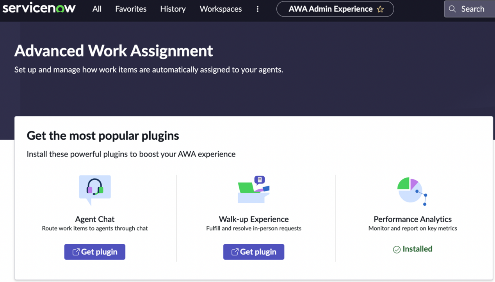Click the Agent Chat headset icon
The width and height of the screenshot is (495, 282).
pos(95,190)
